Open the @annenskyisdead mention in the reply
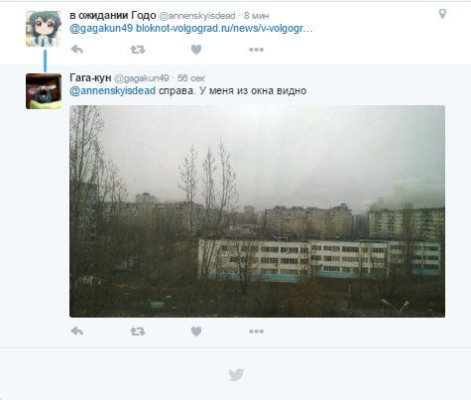Viewport: 471px width, 400px height. [112, 90]
